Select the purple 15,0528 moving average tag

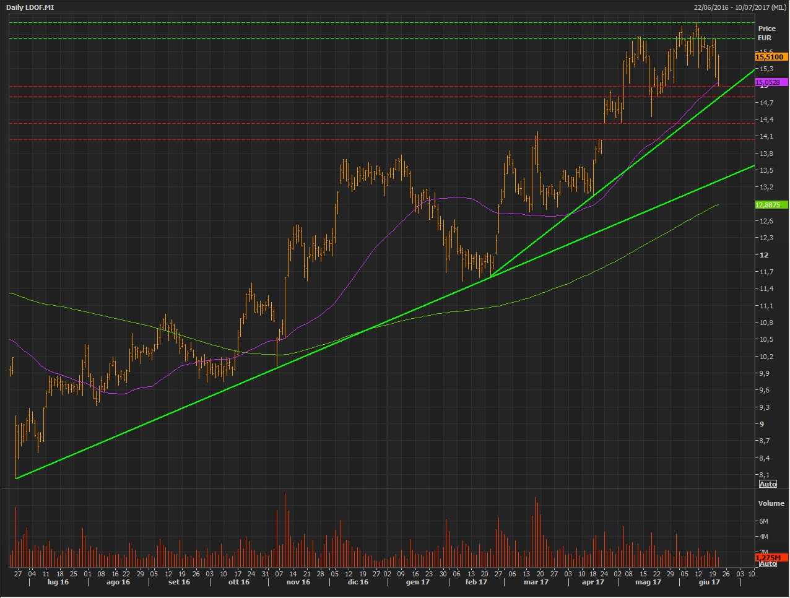[x=771, y=82]
